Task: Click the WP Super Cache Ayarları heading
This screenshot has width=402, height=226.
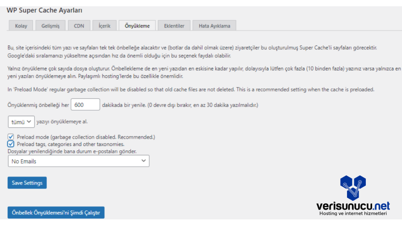Action: 44,10
